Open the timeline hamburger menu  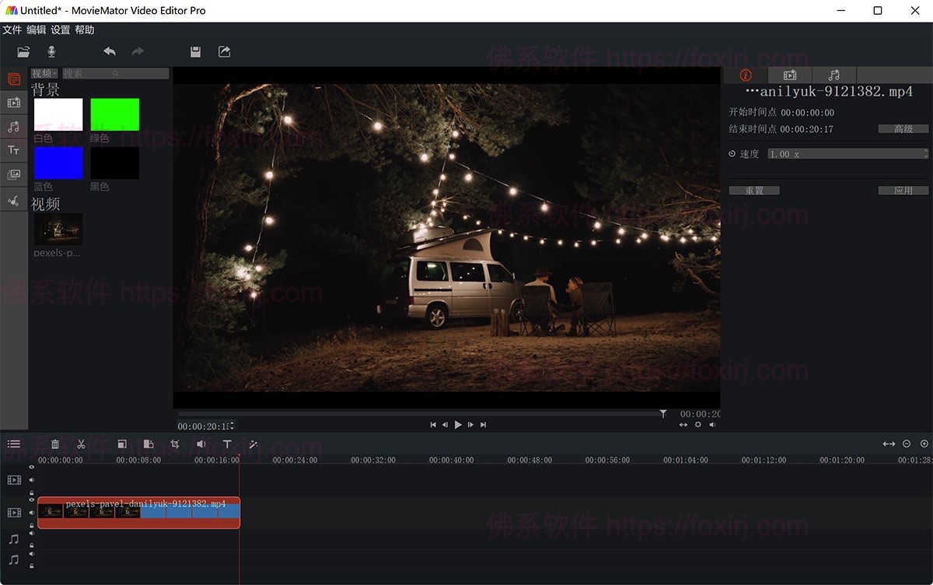(x=14, y=444)
